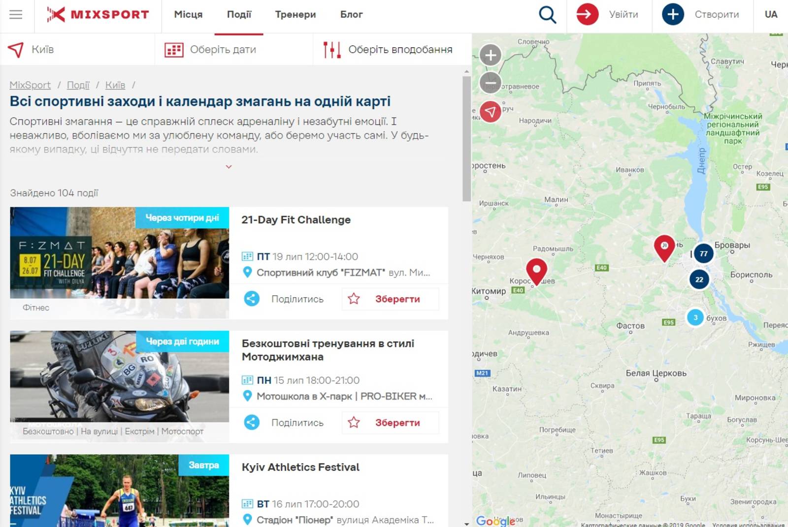This screenshot has height=527, width=788.
Task: Open the Місця menu item
Action: 188,15
